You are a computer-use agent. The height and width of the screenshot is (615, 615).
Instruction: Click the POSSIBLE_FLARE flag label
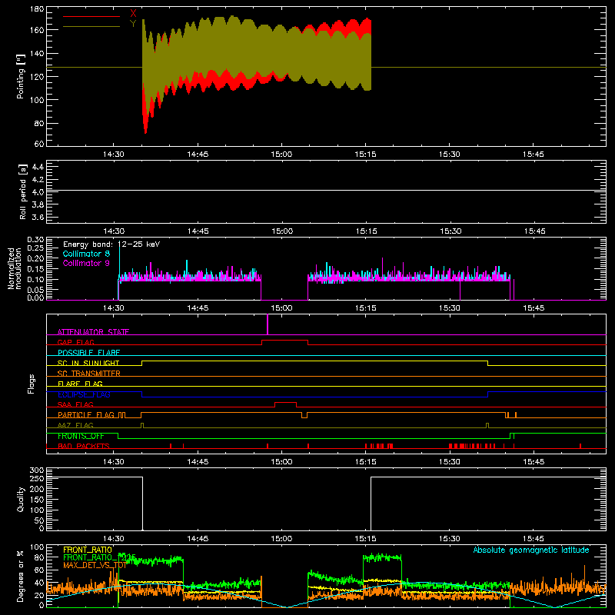(88, 353)
